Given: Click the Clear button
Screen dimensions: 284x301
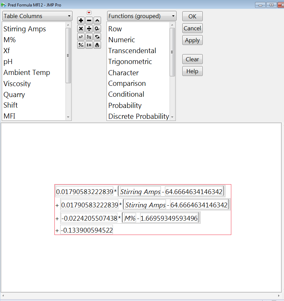Looking at the screenshot, I should coord(192,59).
